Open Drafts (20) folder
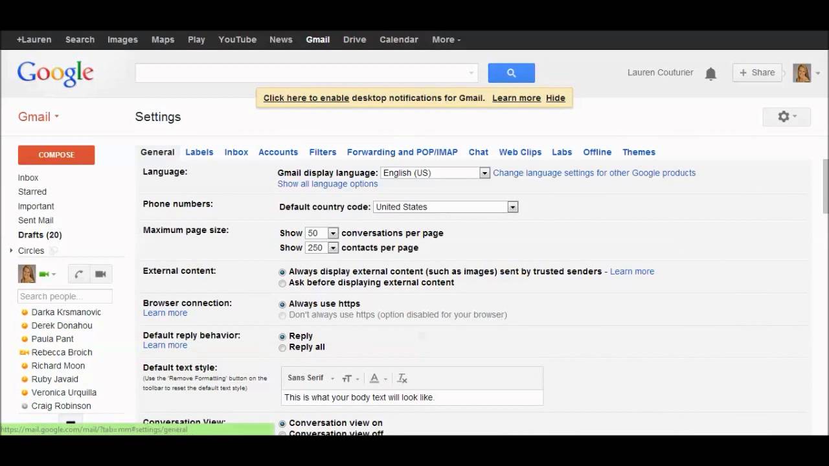This screenshot has height=466, width=829. (40, 235)
